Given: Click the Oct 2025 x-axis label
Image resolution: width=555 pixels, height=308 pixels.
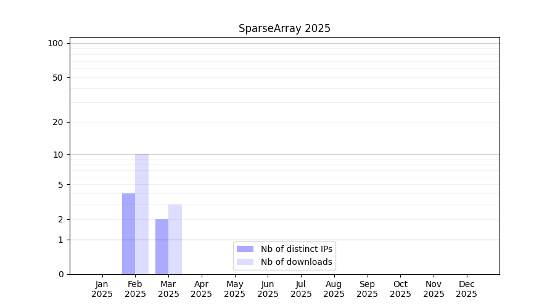Looking at the screenshot, I should tap(400, 289).
